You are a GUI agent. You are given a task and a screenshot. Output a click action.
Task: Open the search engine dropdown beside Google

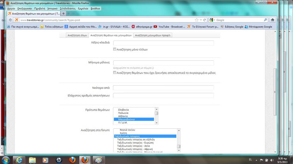214,20
